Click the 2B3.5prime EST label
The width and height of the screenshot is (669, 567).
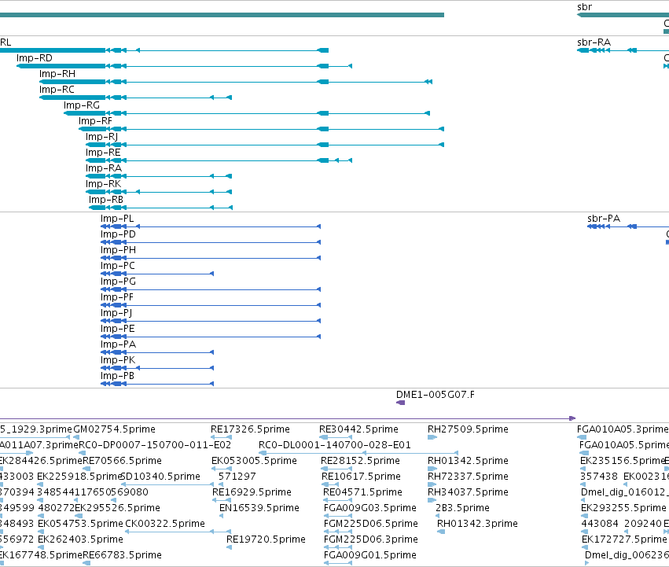click(x=462, y=508)
